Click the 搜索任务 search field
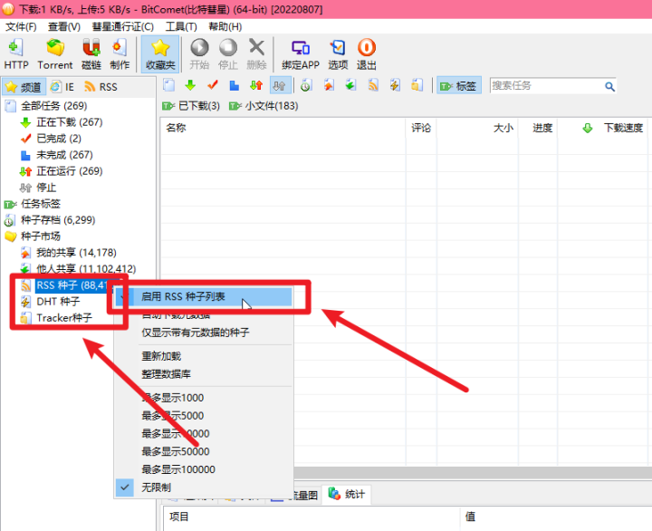 click(x=545, y=86)
